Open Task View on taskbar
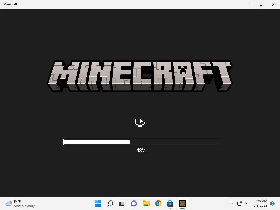 [122, 204]
